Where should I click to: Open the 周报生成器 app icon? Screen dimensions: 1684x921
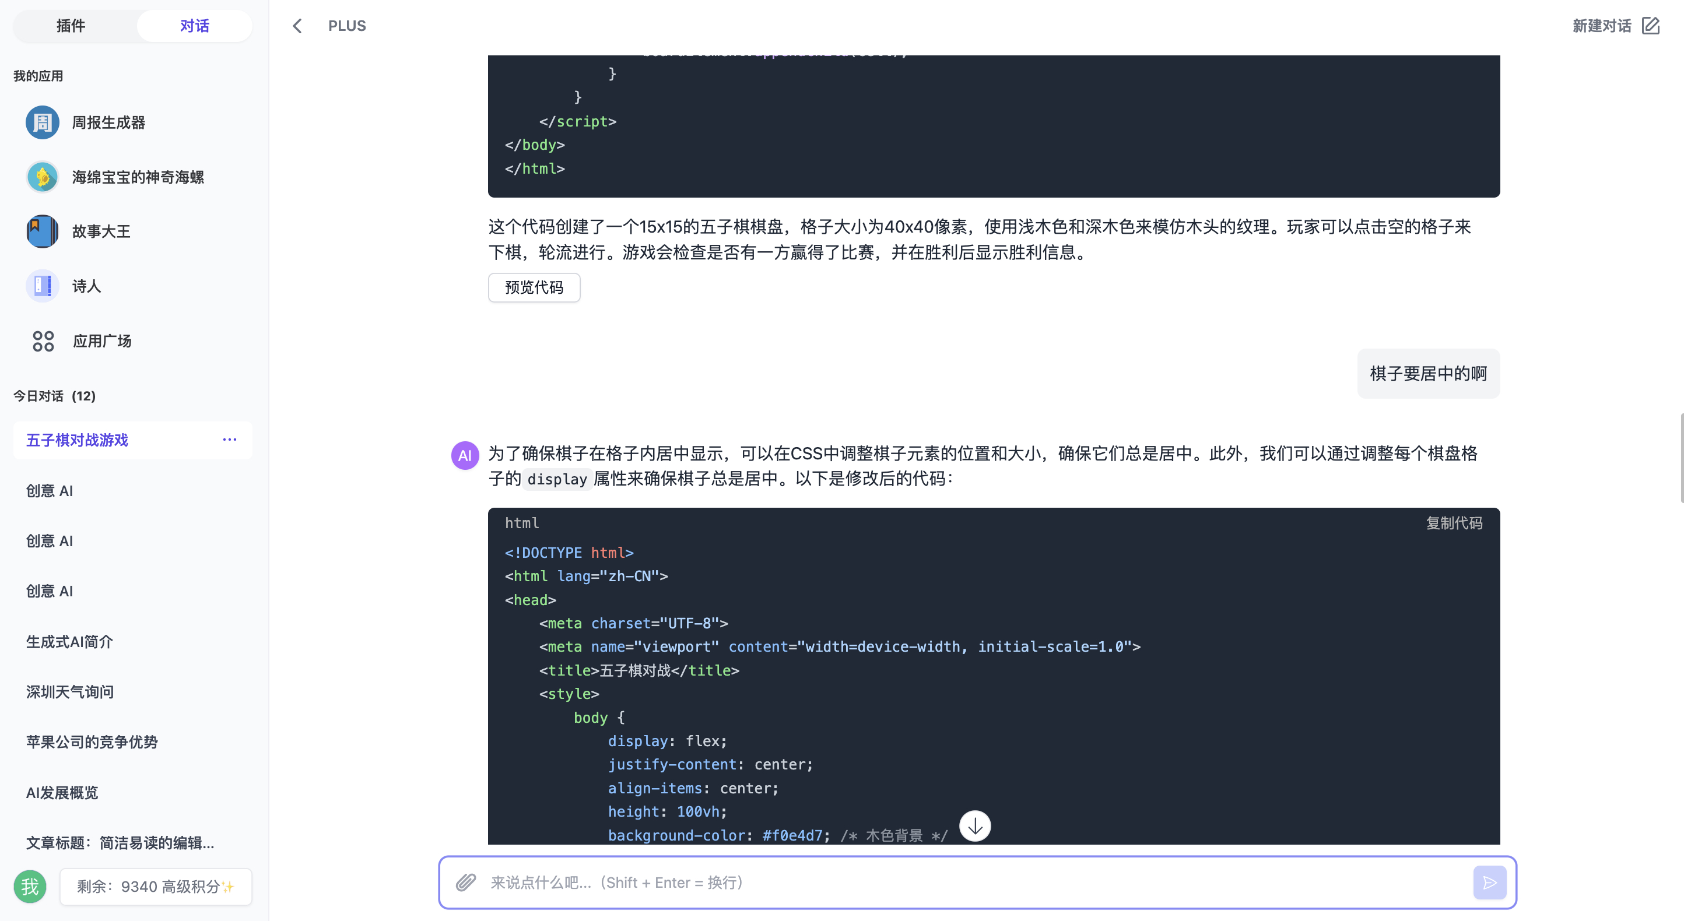pyautogui.click(x=43, y=122)
